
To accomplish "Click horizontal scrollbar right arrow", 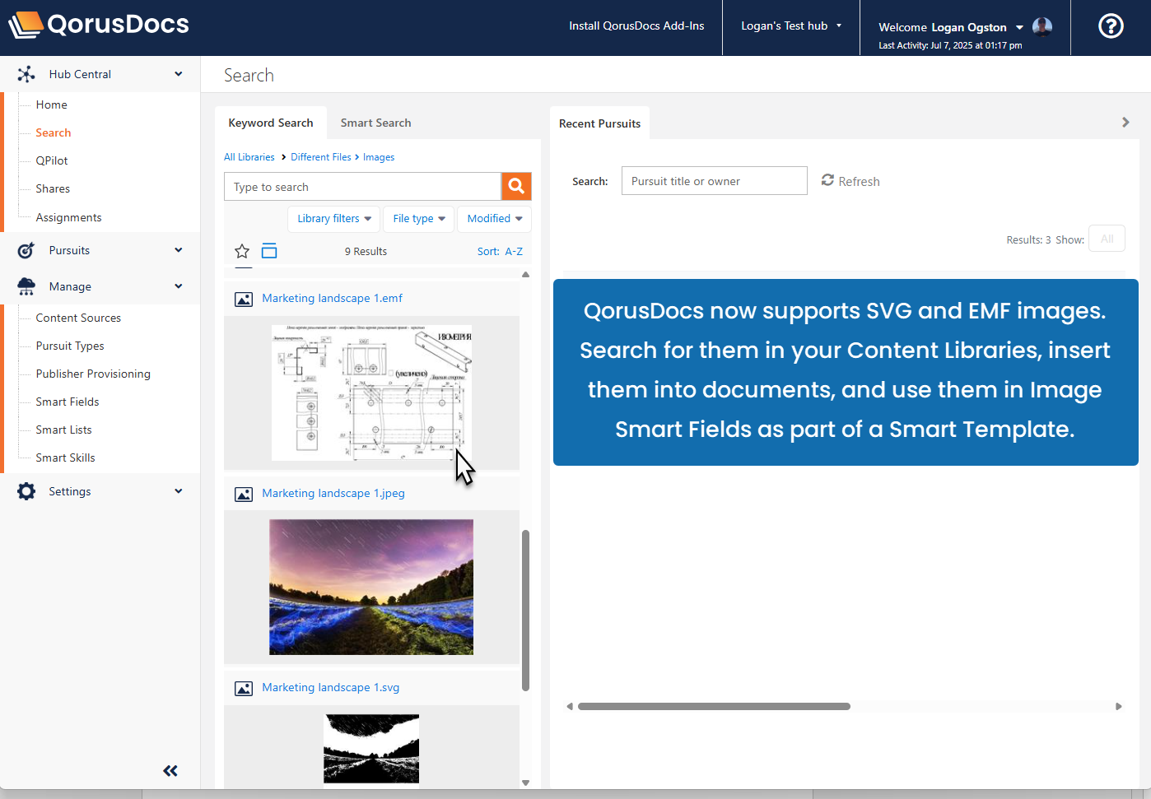I will click(1118, 706).
